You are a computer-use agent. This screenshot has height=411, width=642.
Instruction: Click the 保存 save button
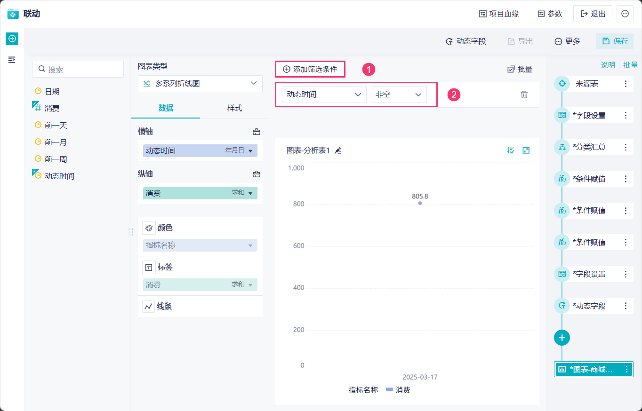tap(615, 41)
